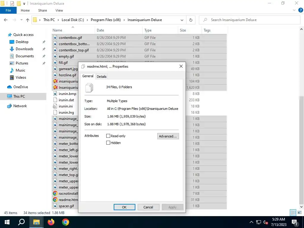Sort files by the Name column
304x228 pixels.
point(73,30)
